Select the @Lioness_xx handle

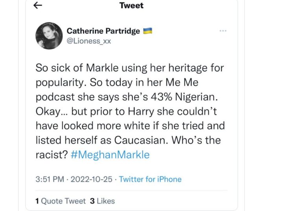(89, 41)
